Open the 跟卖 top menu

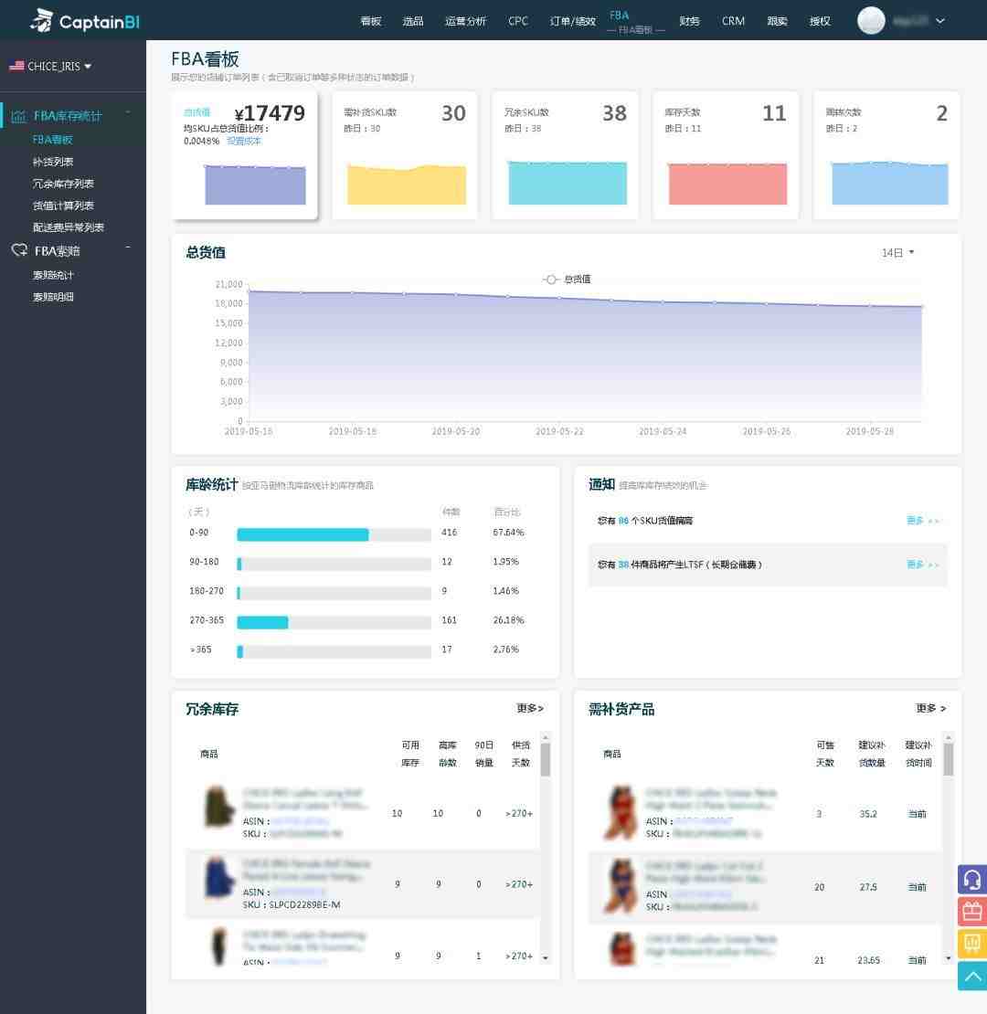(777, 21)
